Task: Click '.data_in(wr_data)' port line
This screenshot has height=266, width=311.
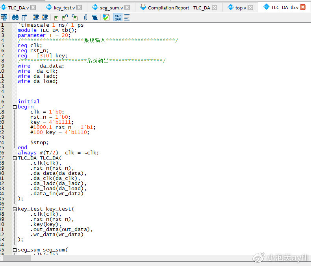Action: pos(57,194)
